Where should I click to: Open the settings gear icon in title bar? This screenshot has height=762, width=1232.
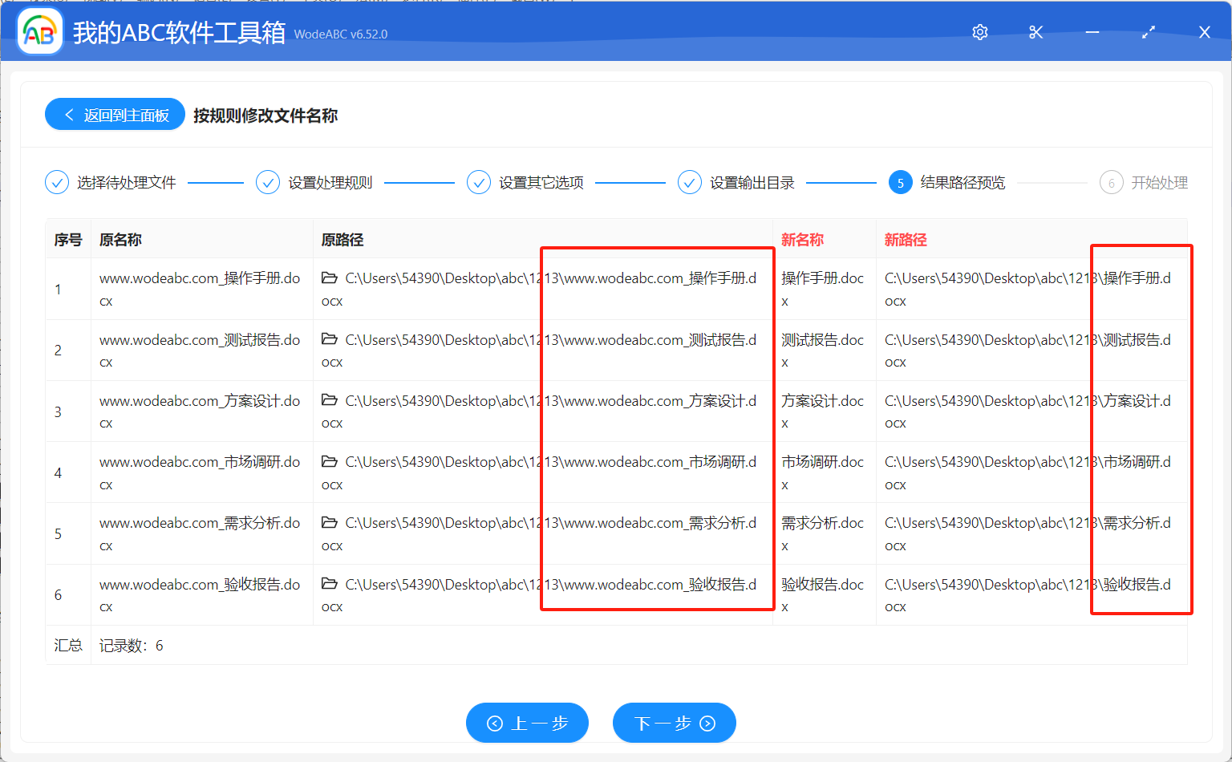[979, 32]
